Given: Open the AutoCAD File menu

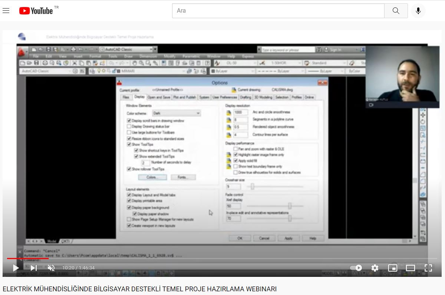Looking at the screenshot, I should click(36, 56).
